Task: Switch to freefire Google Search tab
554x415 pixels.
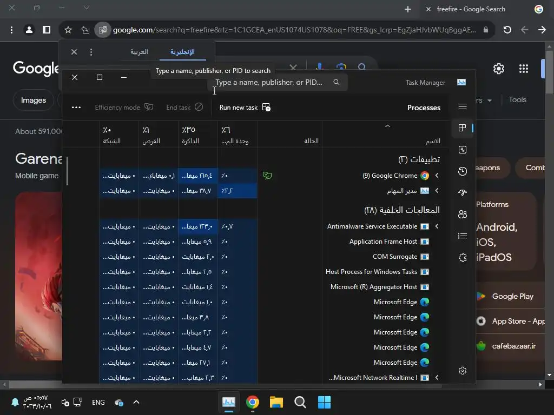Action: coord(471,9)
